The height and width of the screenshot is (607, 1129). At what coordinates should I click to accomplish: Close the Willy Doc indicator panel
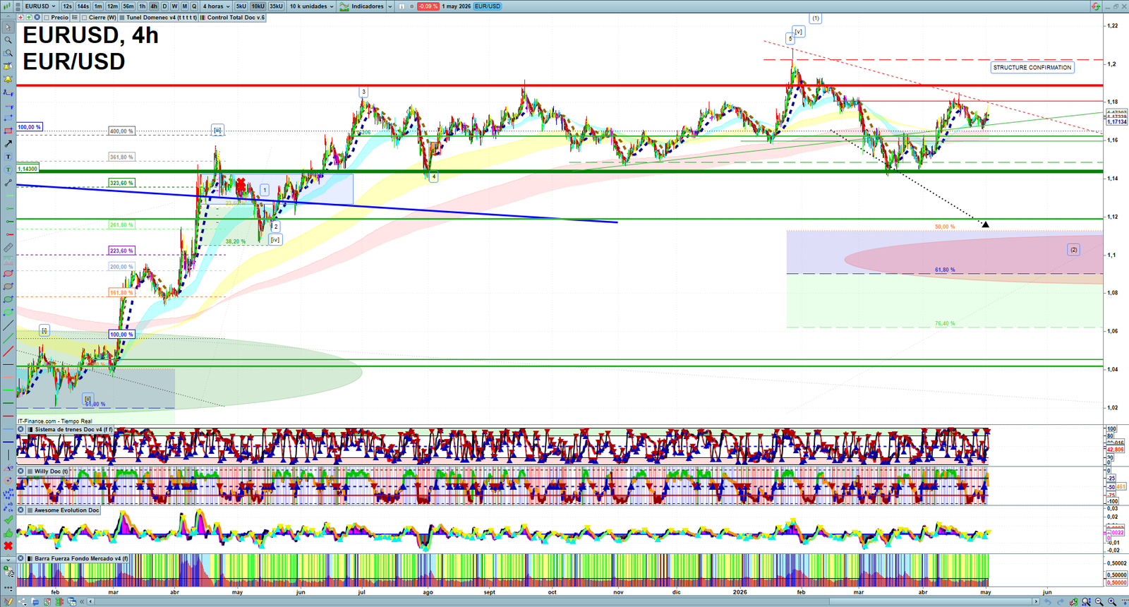[21, 471]
